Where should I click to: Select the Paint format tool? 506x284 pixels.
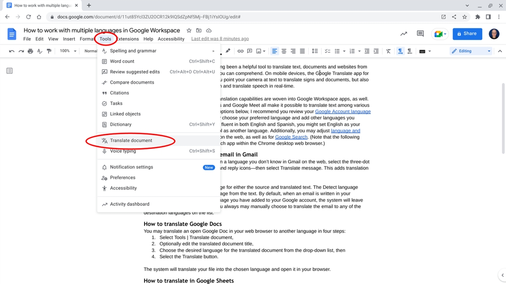[x=49, y=51]
